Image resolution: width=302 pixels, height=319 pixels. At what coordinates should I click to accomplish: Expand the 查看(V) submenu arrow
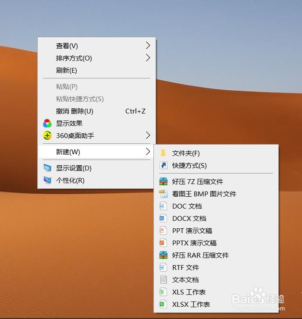pos(148,46)
